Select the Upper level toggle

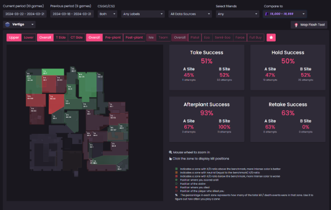pyautogui.click(x=14, y=38)
